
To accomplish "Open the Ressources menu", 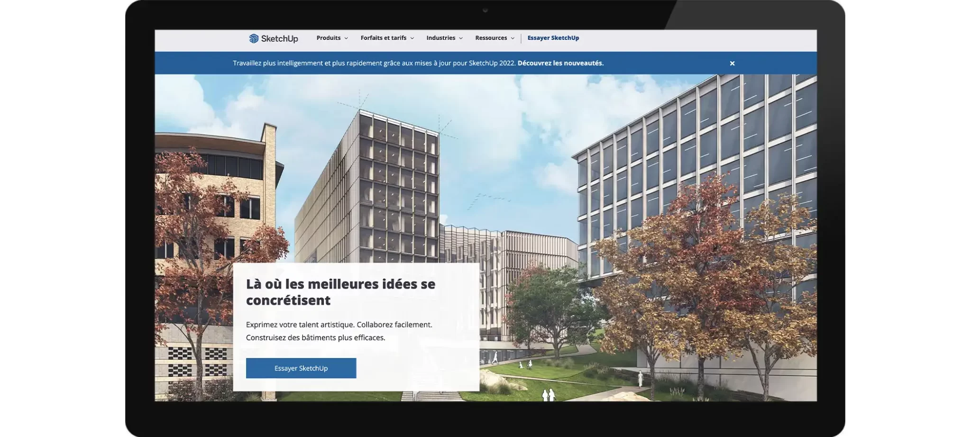I will pyautogui.click(x=495, y=38).
